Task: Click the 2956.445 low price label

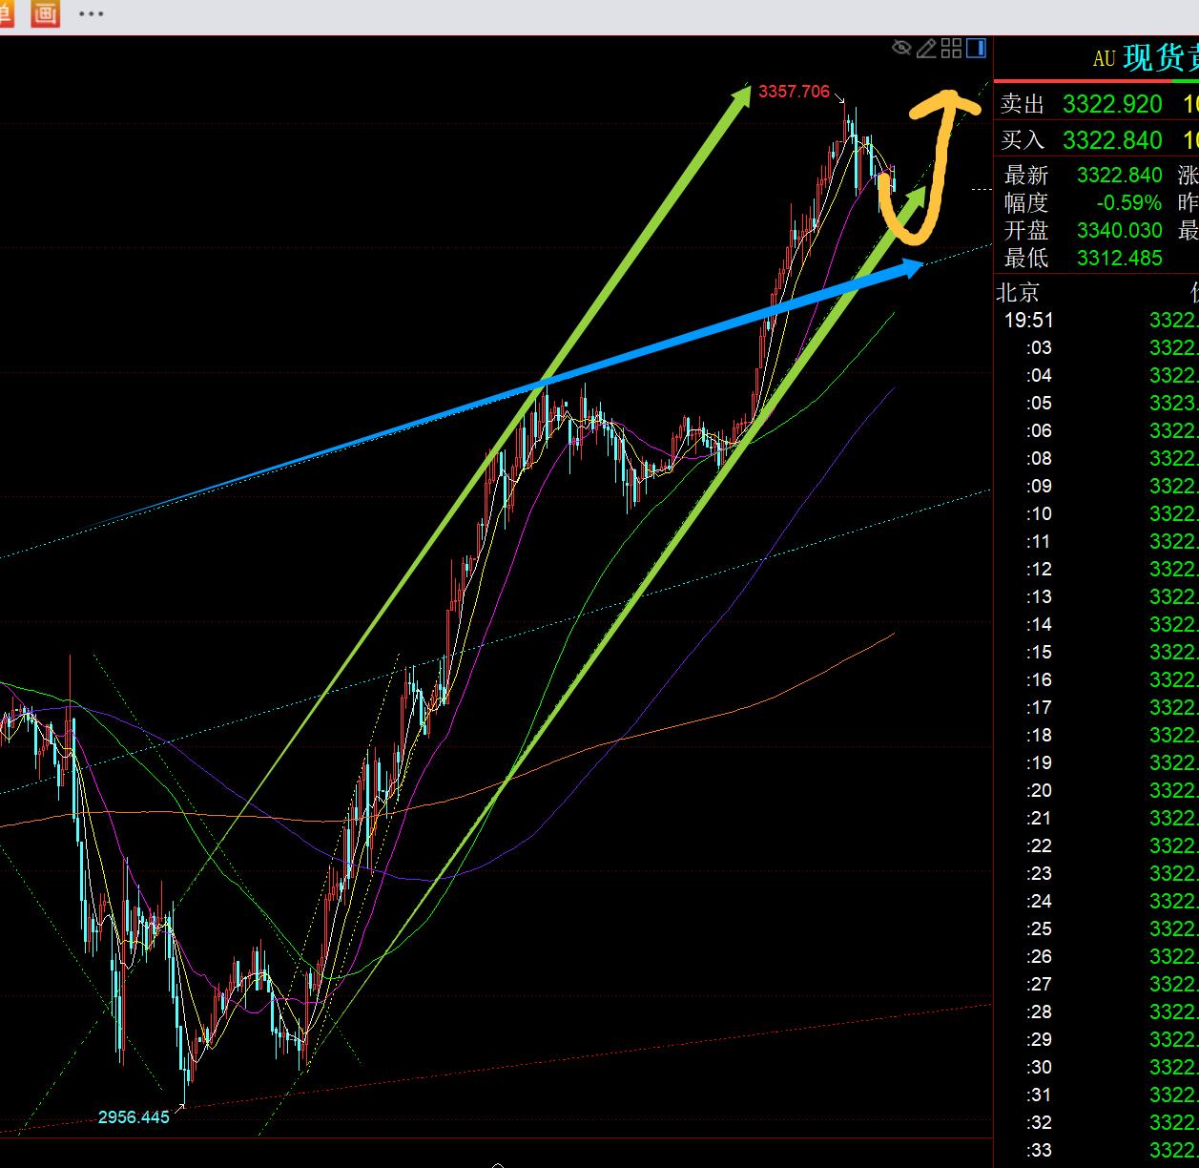Action: 134,1116
